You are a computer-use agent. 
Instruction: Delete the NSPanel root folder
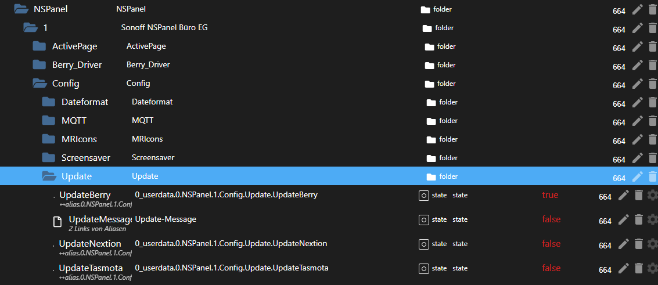click(x=652, y=10)
